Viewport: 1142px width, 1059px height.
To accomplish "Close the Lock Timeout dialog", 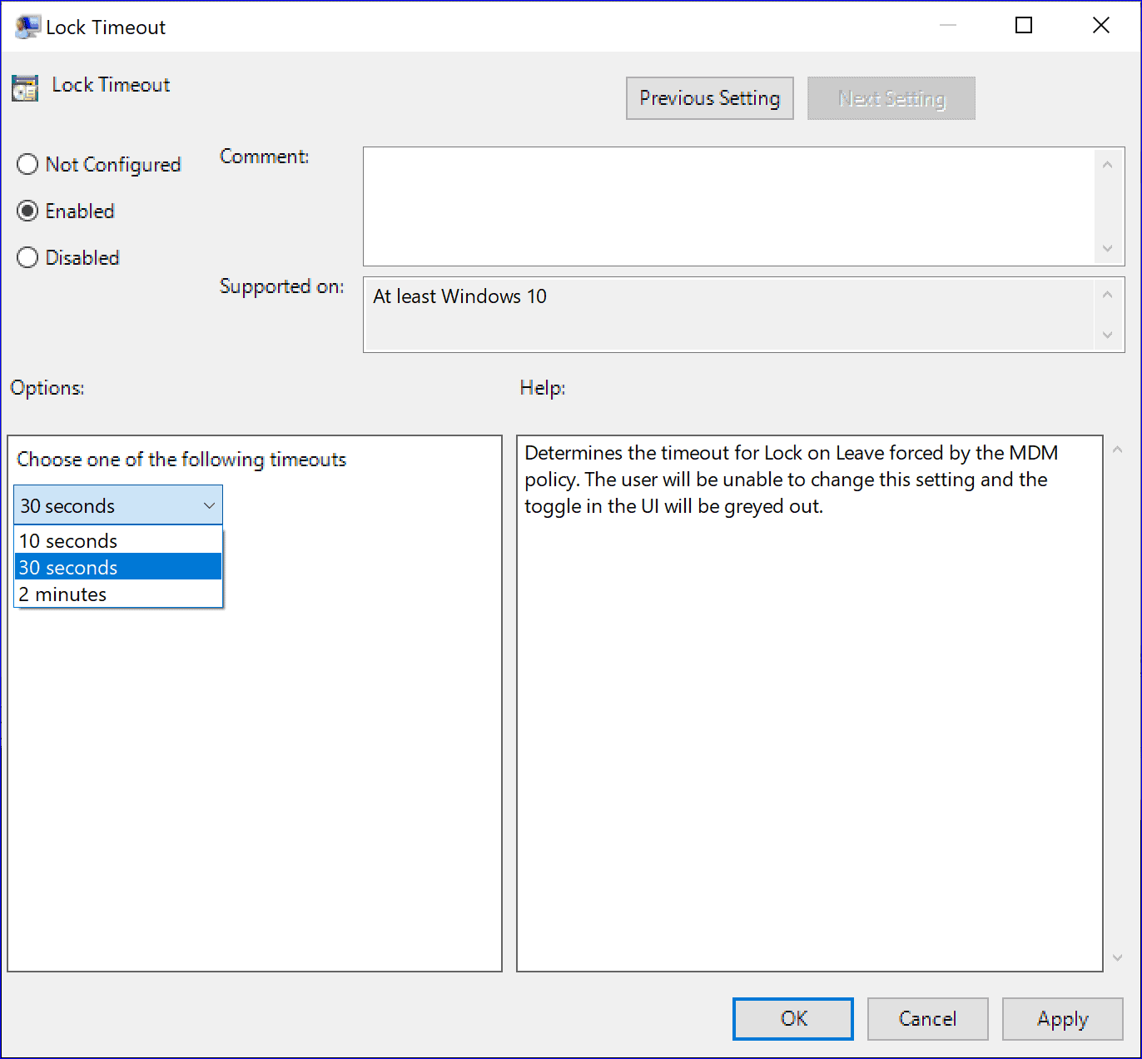I will click(x=1100, y=26).
